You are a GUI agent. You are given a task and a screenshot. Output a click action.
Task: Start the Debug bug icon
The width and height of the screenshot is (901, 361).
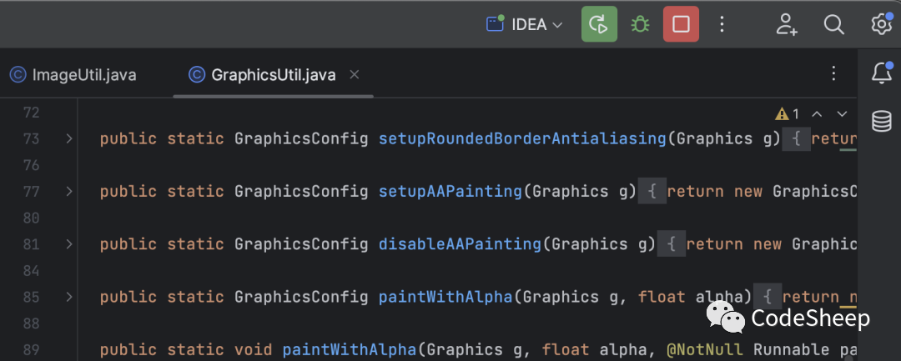point(640,24)
